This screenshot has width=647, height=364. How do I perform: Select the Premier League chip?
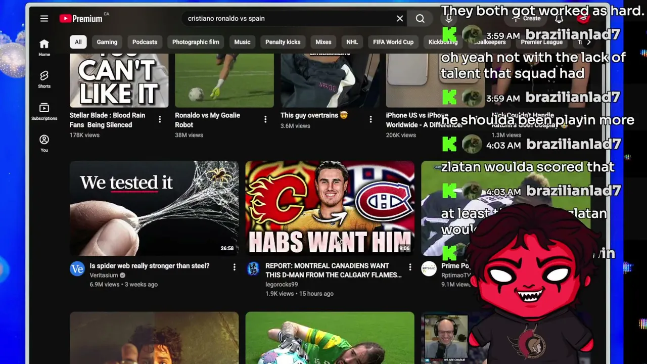point(541,42)
